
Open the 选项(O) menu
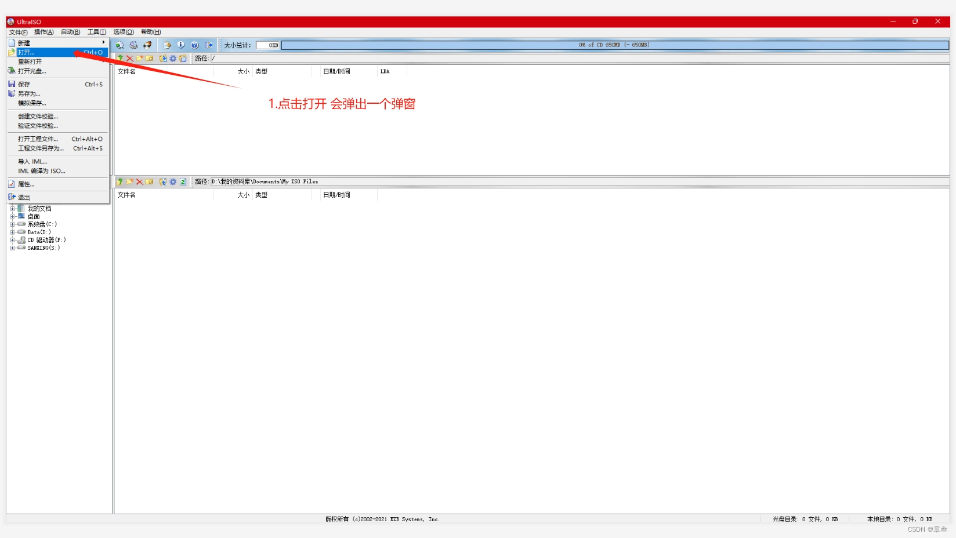point(122,32)
